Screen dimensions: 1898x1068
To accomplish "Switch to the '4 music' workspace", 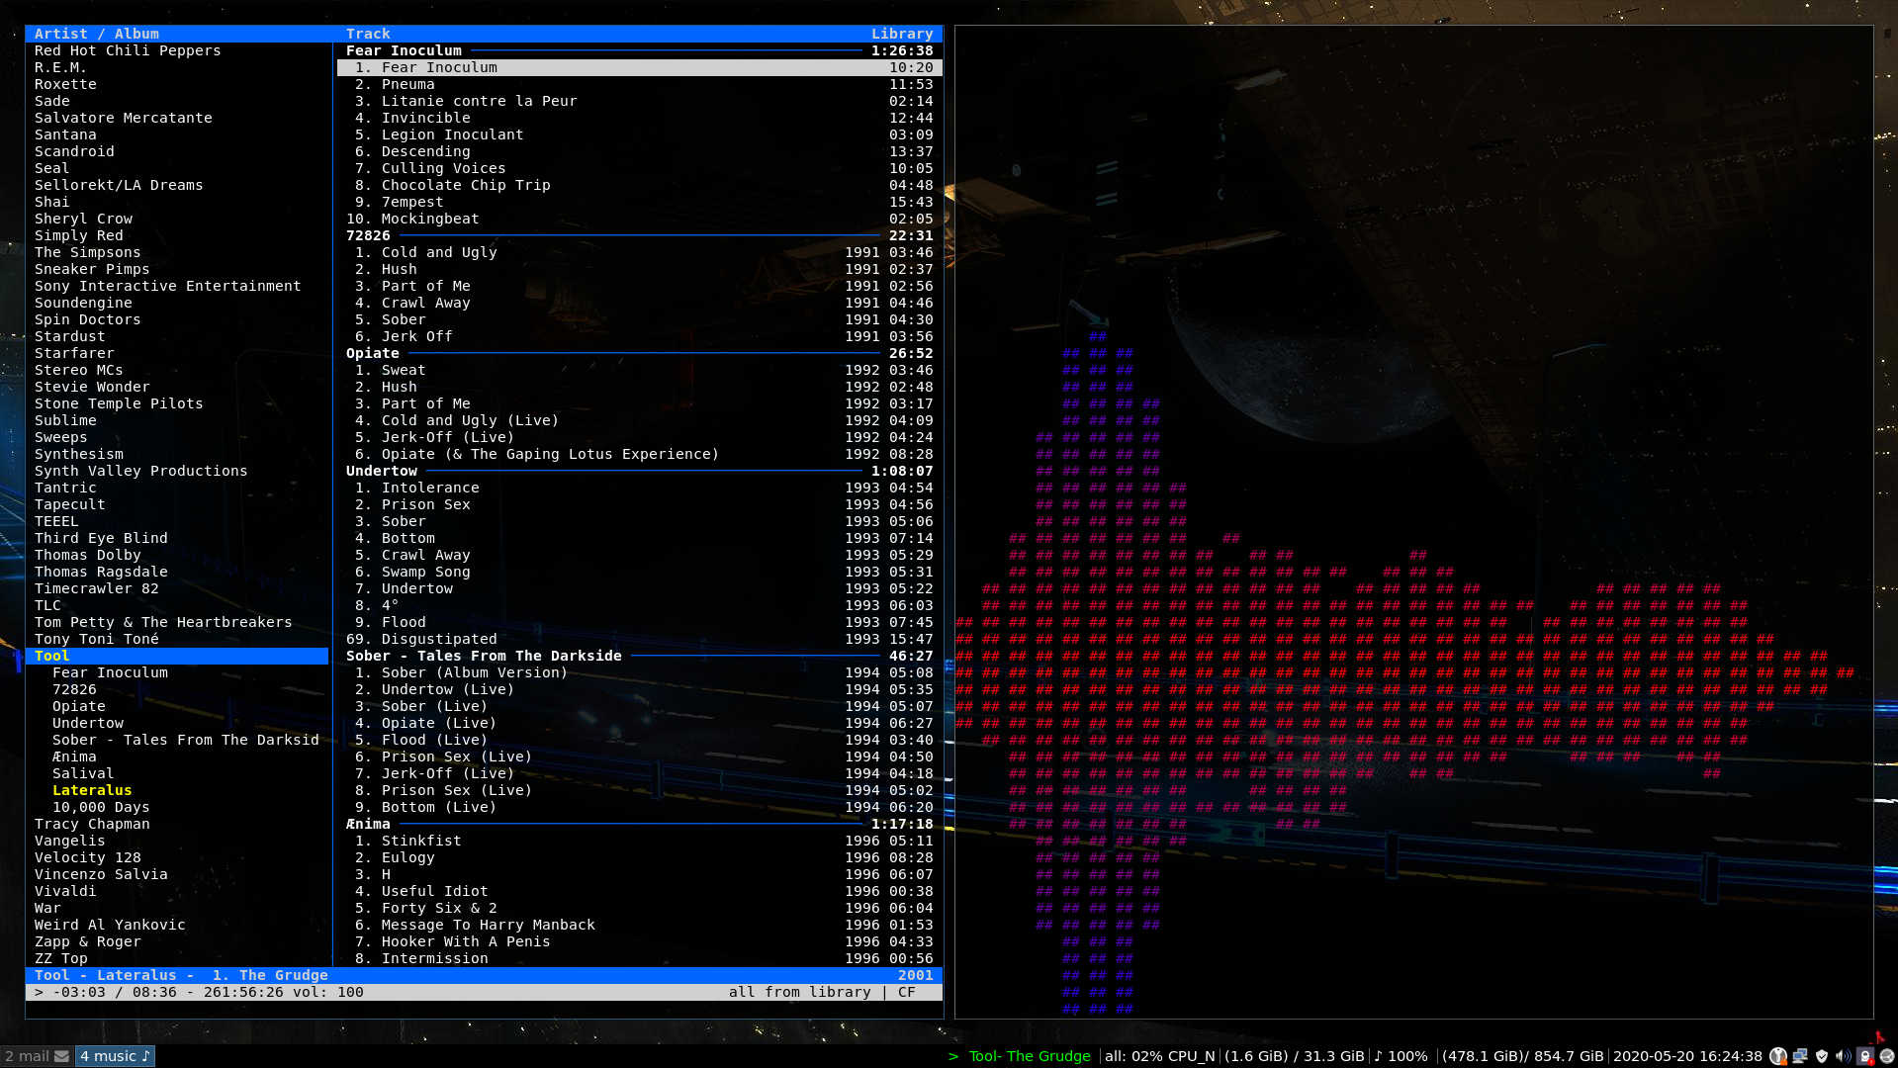I will point(115,1056).
